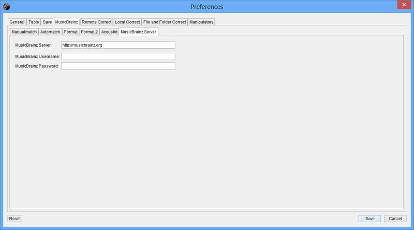Viewport: 414px width, 230px height.
Task: Open the Remote Correct tab
Action: pos(96,22)
